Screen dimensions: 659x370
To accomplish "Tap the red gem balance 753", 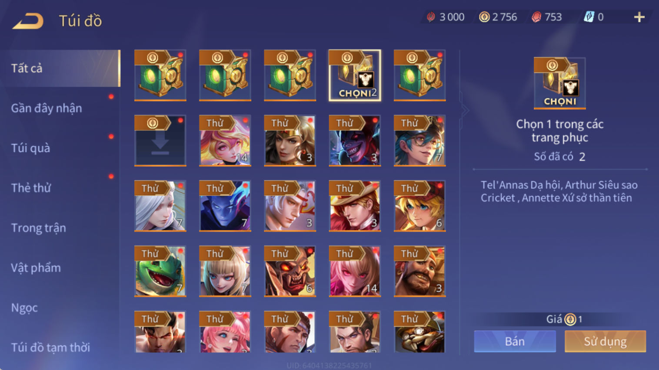I will coord(547,17).
